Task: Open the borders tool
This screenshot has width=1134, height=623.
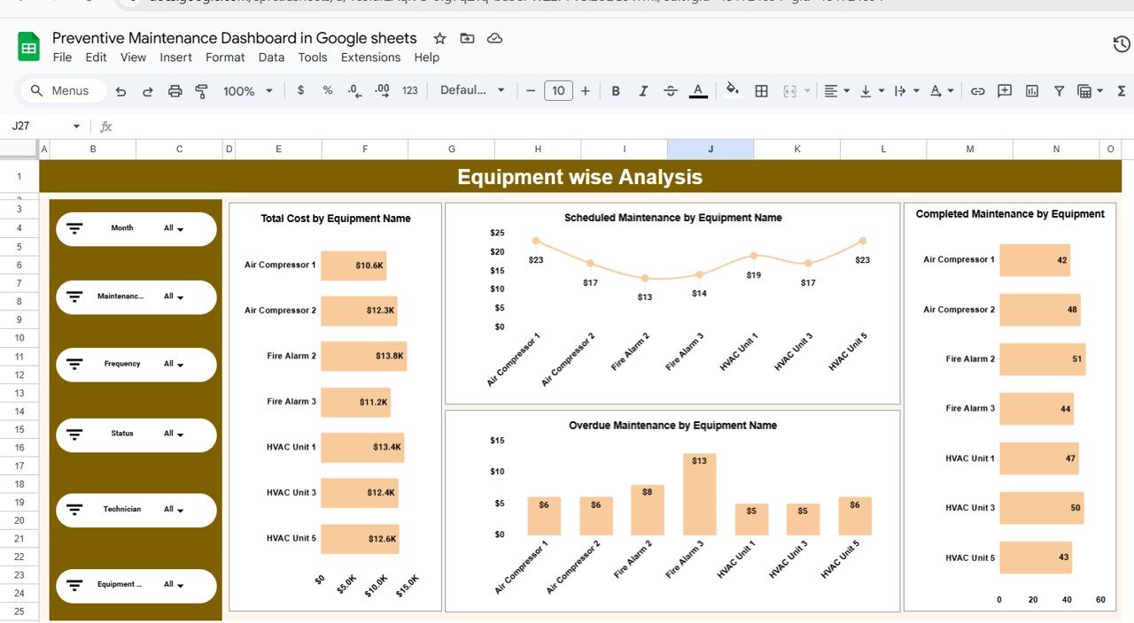Action: pos(761,90)
